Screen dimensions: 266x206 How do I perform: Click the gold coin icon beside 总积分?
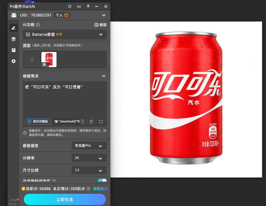coord(23,189)
